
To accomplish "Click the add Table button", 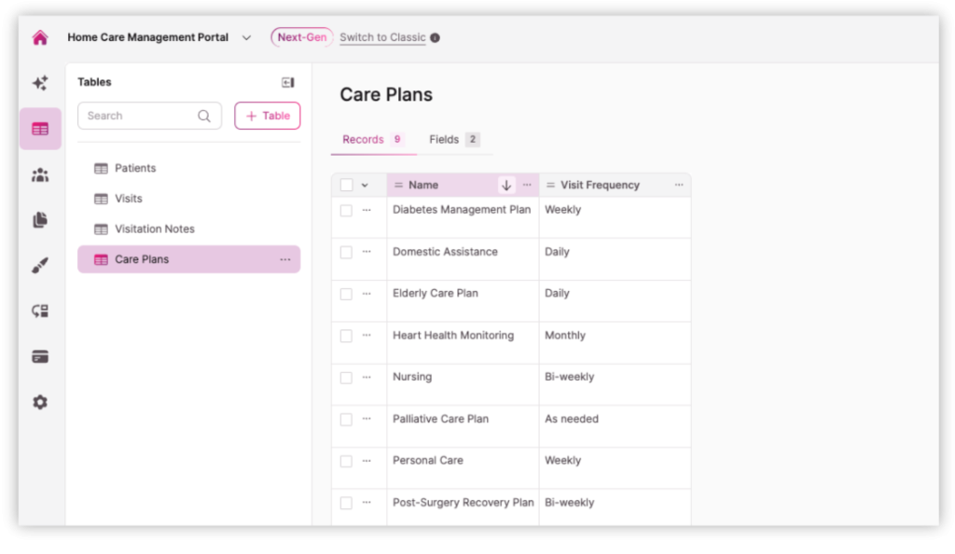I will pos(268,116).
